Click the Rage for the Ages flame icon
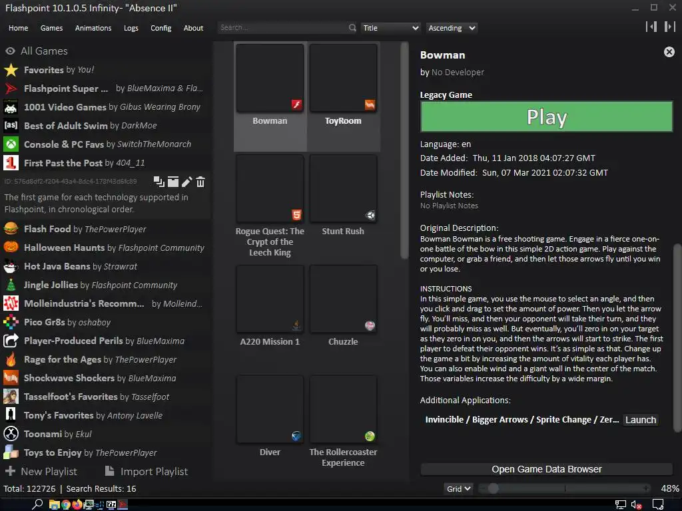This screenshot has height=511, width=682. point(11,359)
